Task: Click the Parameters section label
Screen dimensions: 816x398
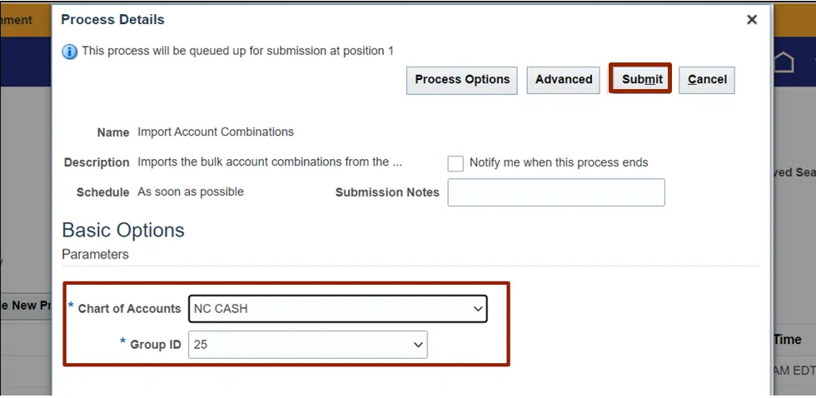Action: pyautogui.click(x=95, y=255)
